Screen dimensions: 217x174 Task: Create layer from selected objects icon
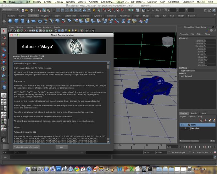tap(214, 120)
